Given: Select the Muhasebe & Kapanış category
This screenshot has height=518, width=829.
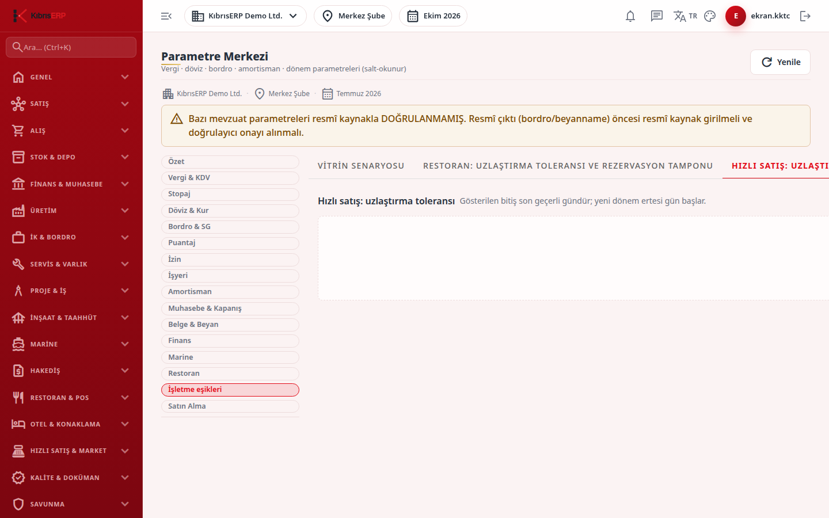Looking at the screenshot, I should (x=230, y=308).
